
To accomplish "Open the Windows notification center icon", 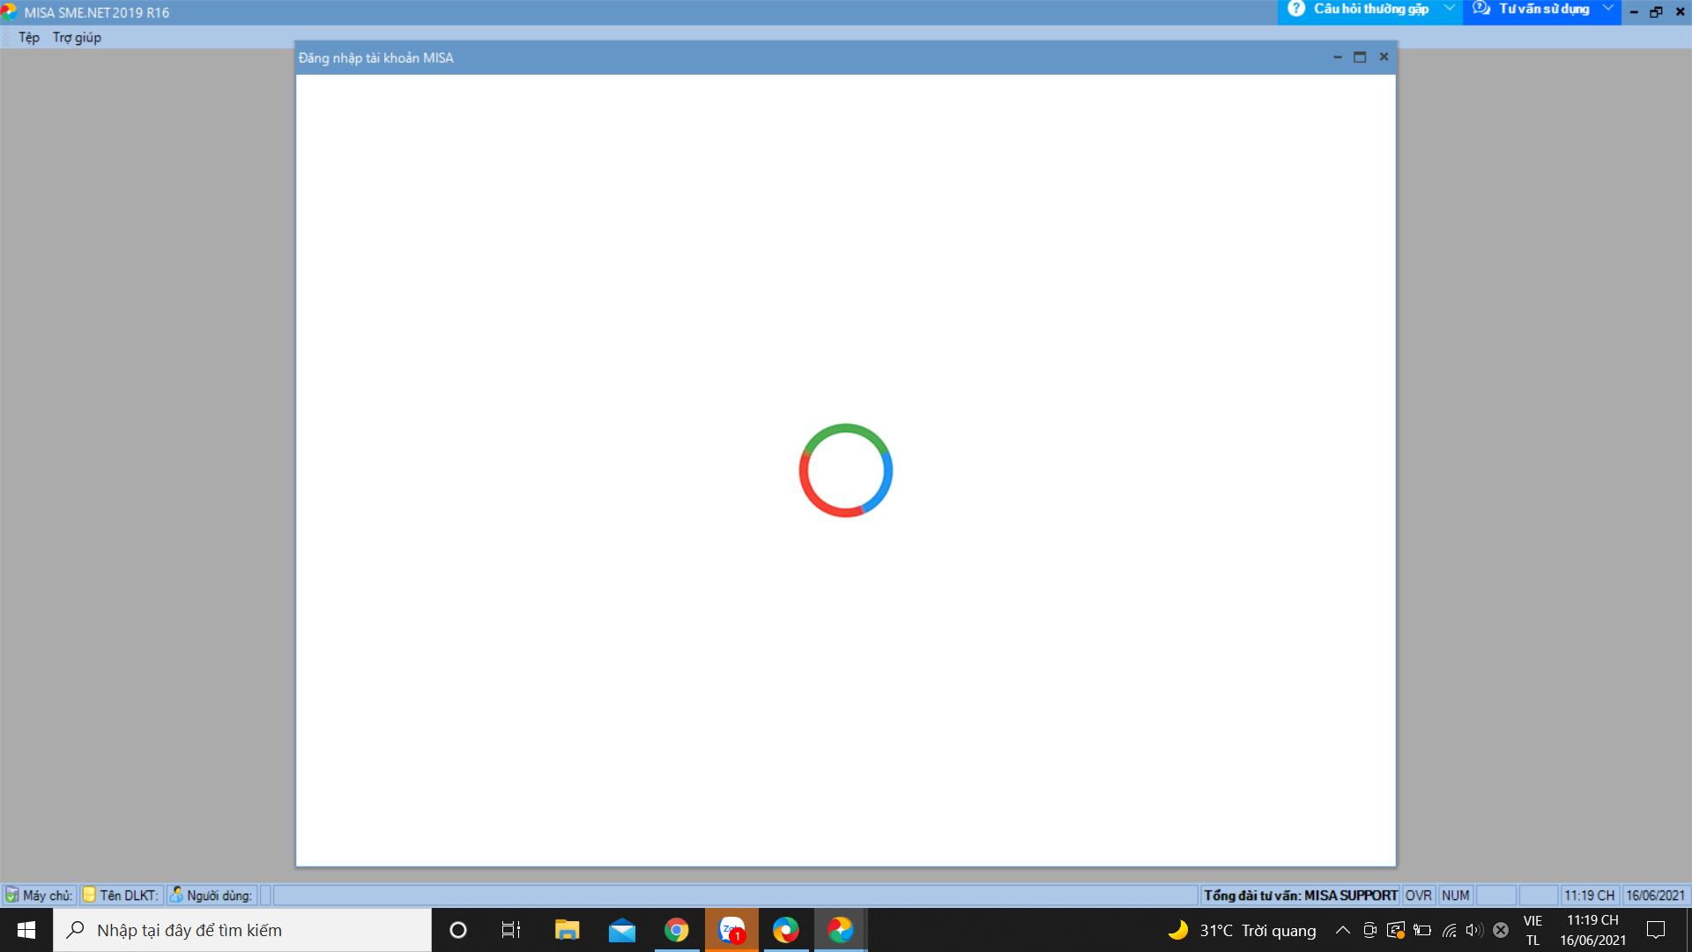I will 1656,930.
